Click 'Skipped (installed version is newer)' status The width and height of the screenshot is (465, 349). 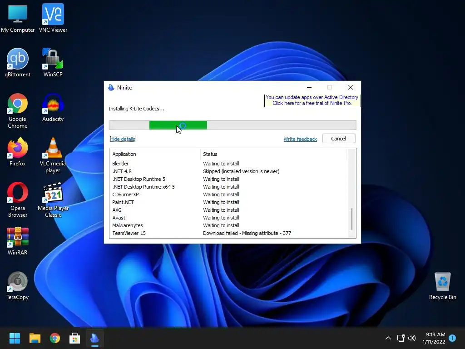coord(241,171)
